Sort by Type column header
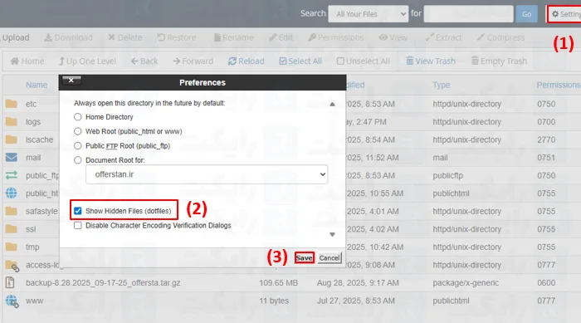This screenshot has width=581, height=323. tap(442, 85)
